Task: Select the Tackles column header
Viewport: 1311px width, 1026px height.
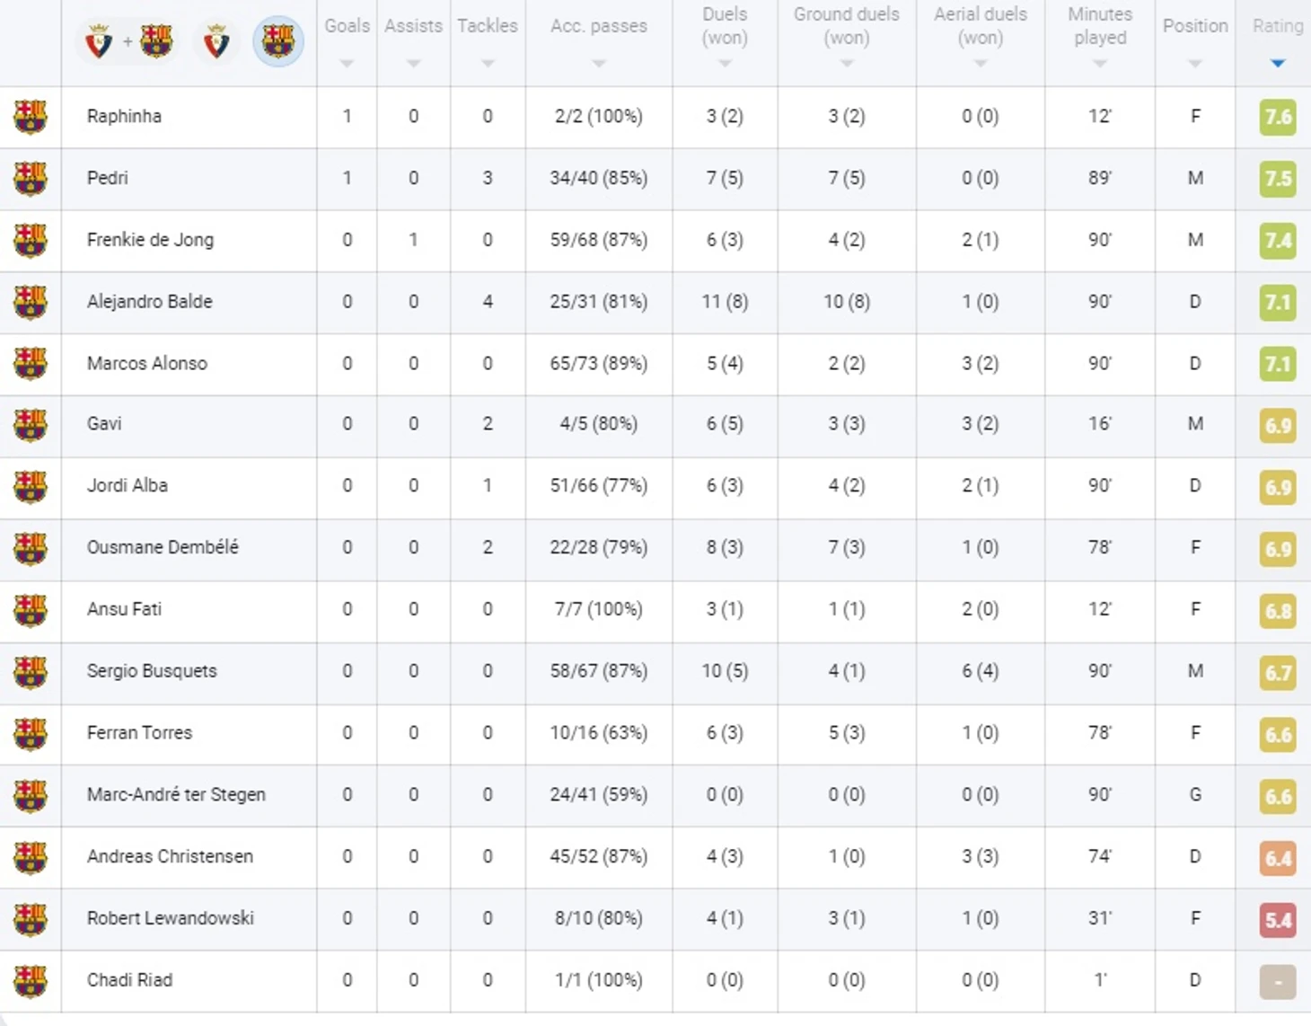Action: tap(487, 26)
